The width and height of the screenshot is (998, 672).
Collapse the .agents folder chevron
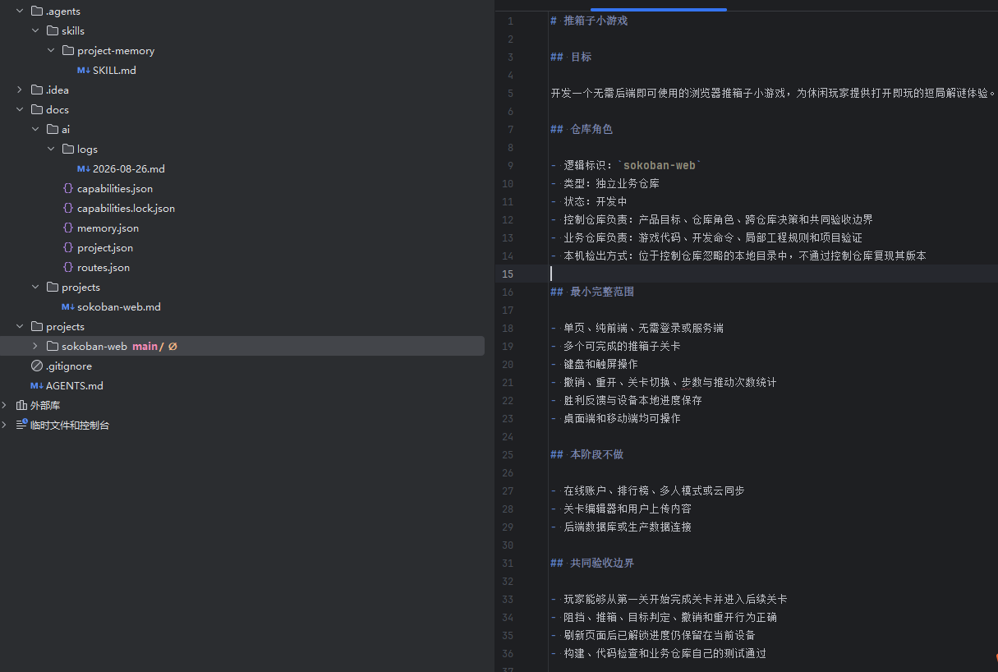pos(20,11)
